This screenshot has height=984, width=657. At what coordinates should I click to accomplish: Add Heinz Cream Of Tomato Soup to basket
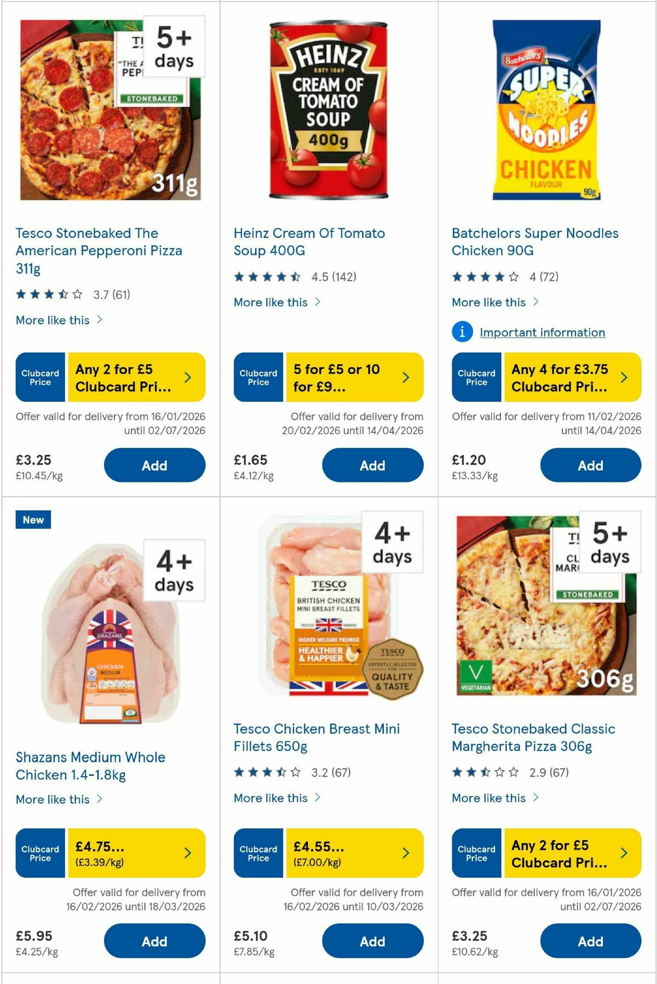tap(372, 465)
